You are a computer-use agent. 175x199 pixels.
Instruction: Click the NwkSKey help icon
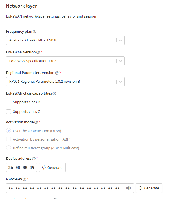tap(25, 179)
